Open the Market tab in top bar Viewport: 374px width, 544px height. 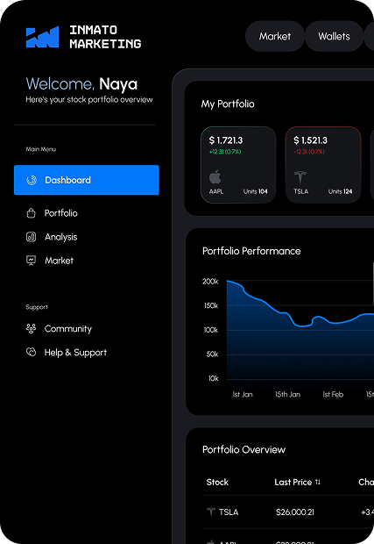point(275,36)
